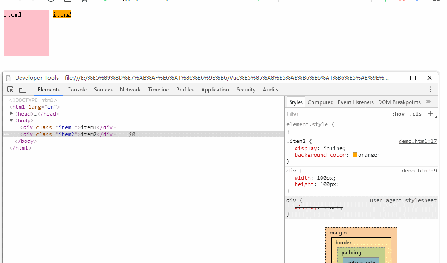
Task: Open source link demo.html:17
Action: point(418,141)
